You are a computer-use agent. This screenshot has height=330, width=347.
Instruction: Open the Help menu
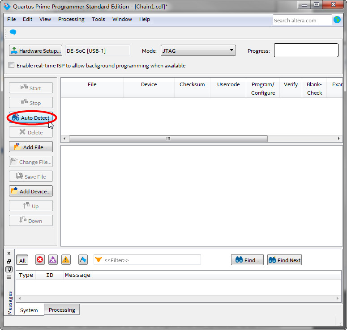pyautogui.click(x=145, y=19)
